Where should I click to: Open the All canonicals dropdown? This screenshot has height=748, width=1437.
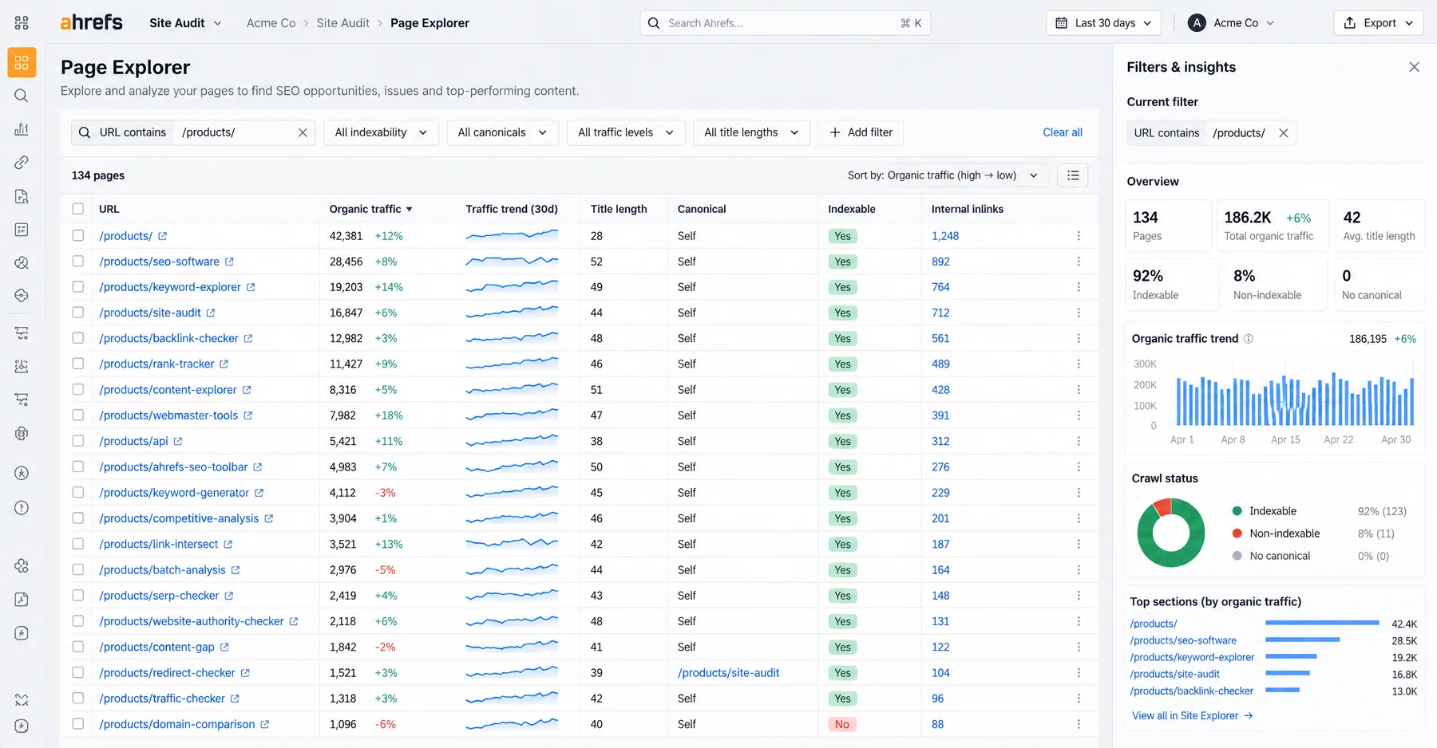point(502,132)
